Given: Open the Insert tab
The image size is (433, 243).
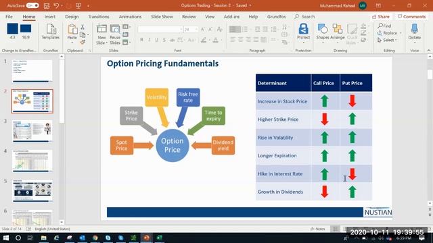Looking at the screenshot, I should coord(49,16).
